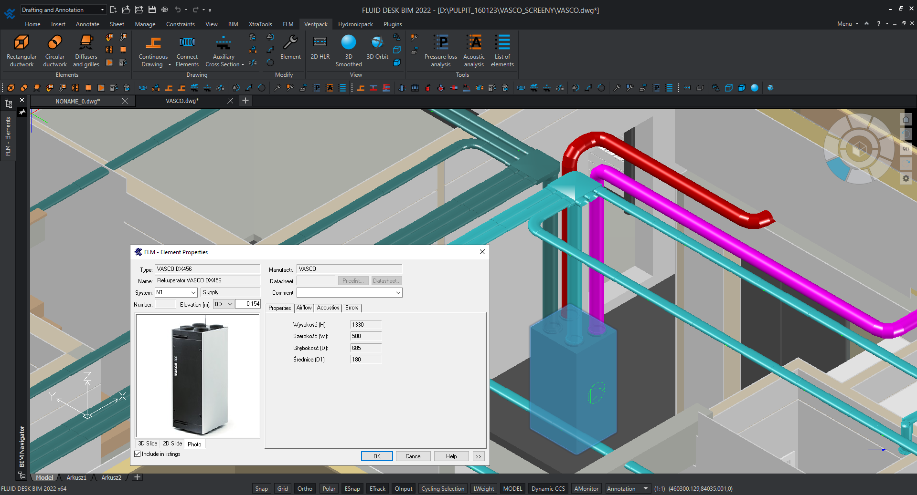The image size is (917, 495).
Task: Click the Connect Elements icon
Action: click(187, 50)
